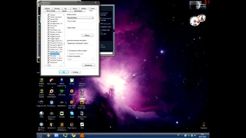Switch to the Файлы tab
Screen dimensions: 246x138
[x=84, y=8]
